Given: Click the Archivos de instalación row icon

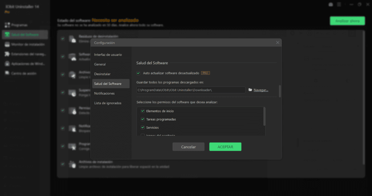Looking at the screenshot, I should [x=72, y=164].
